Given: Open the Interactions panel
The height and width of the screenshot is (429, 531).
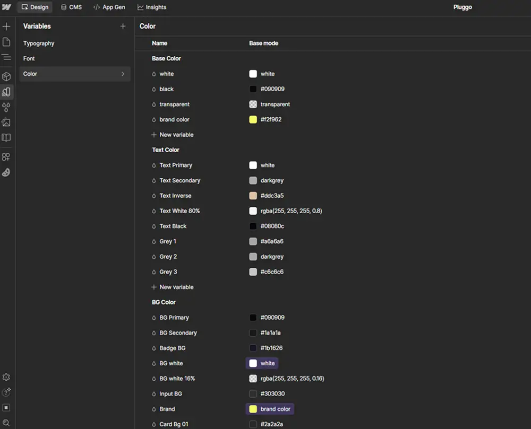Looking at the screenshot, I should pyautogui.click(x=7, y=107).
